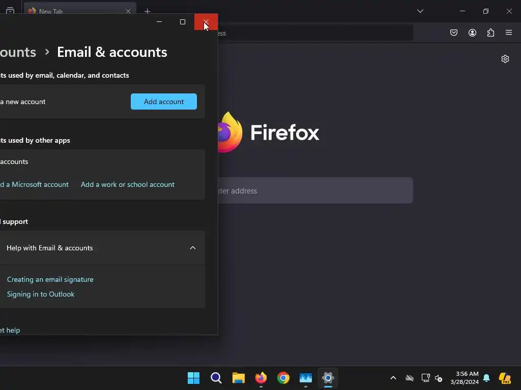The height and width of the screenshot is (390, 521).
Task: Close the New Tab tab in Firefox
Action: [128, 11]
